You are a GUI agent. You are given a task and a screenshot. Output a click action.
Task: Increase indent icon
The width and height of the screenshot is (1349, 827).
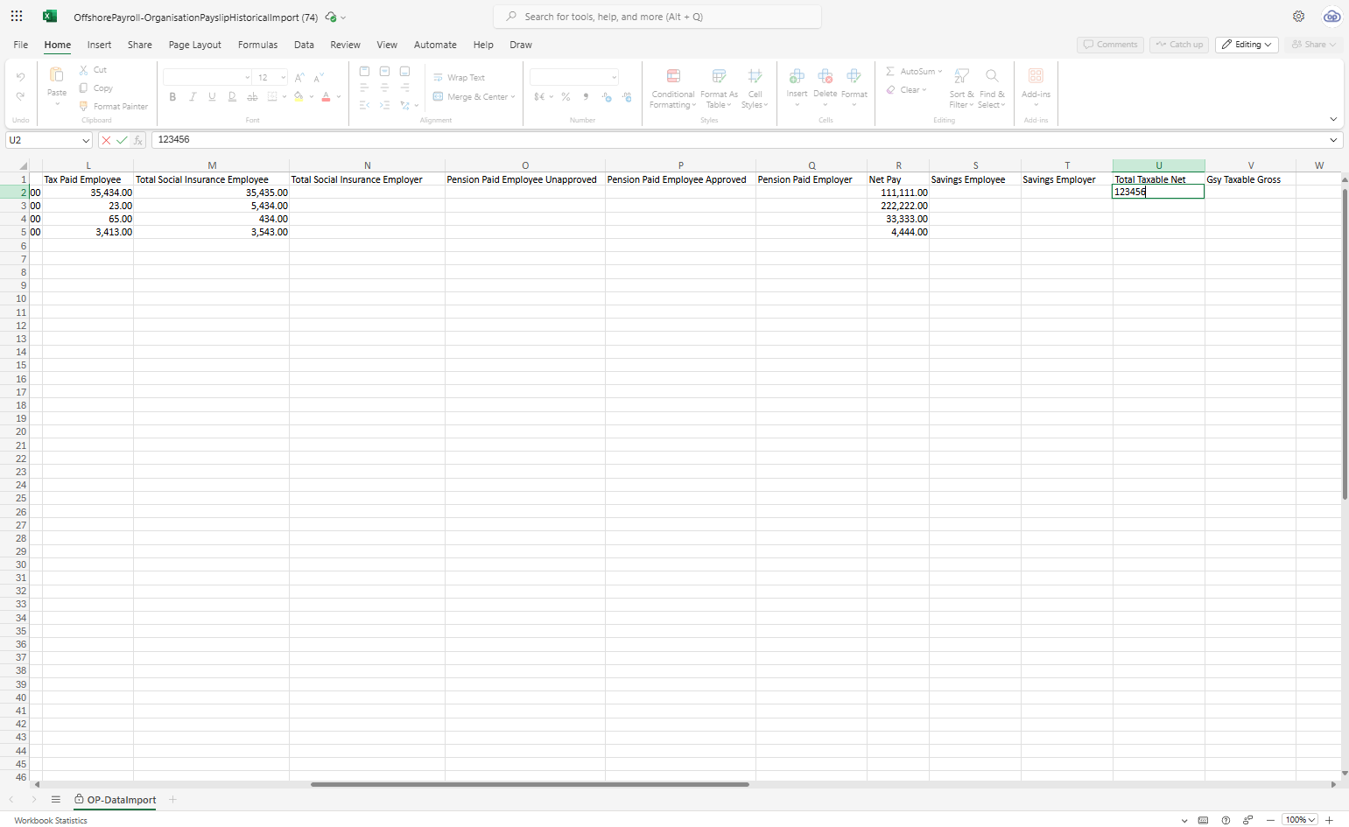(384, 105)
